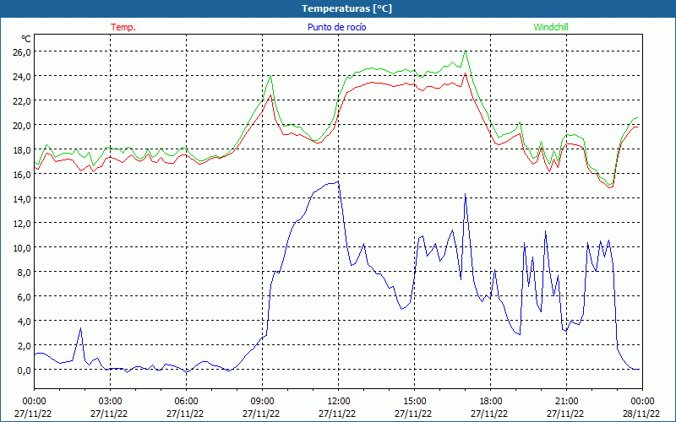The height and width of the screenshot is (422, 676).
Task: Click the 18:00 time axis label
Action: tap(491, 402)
